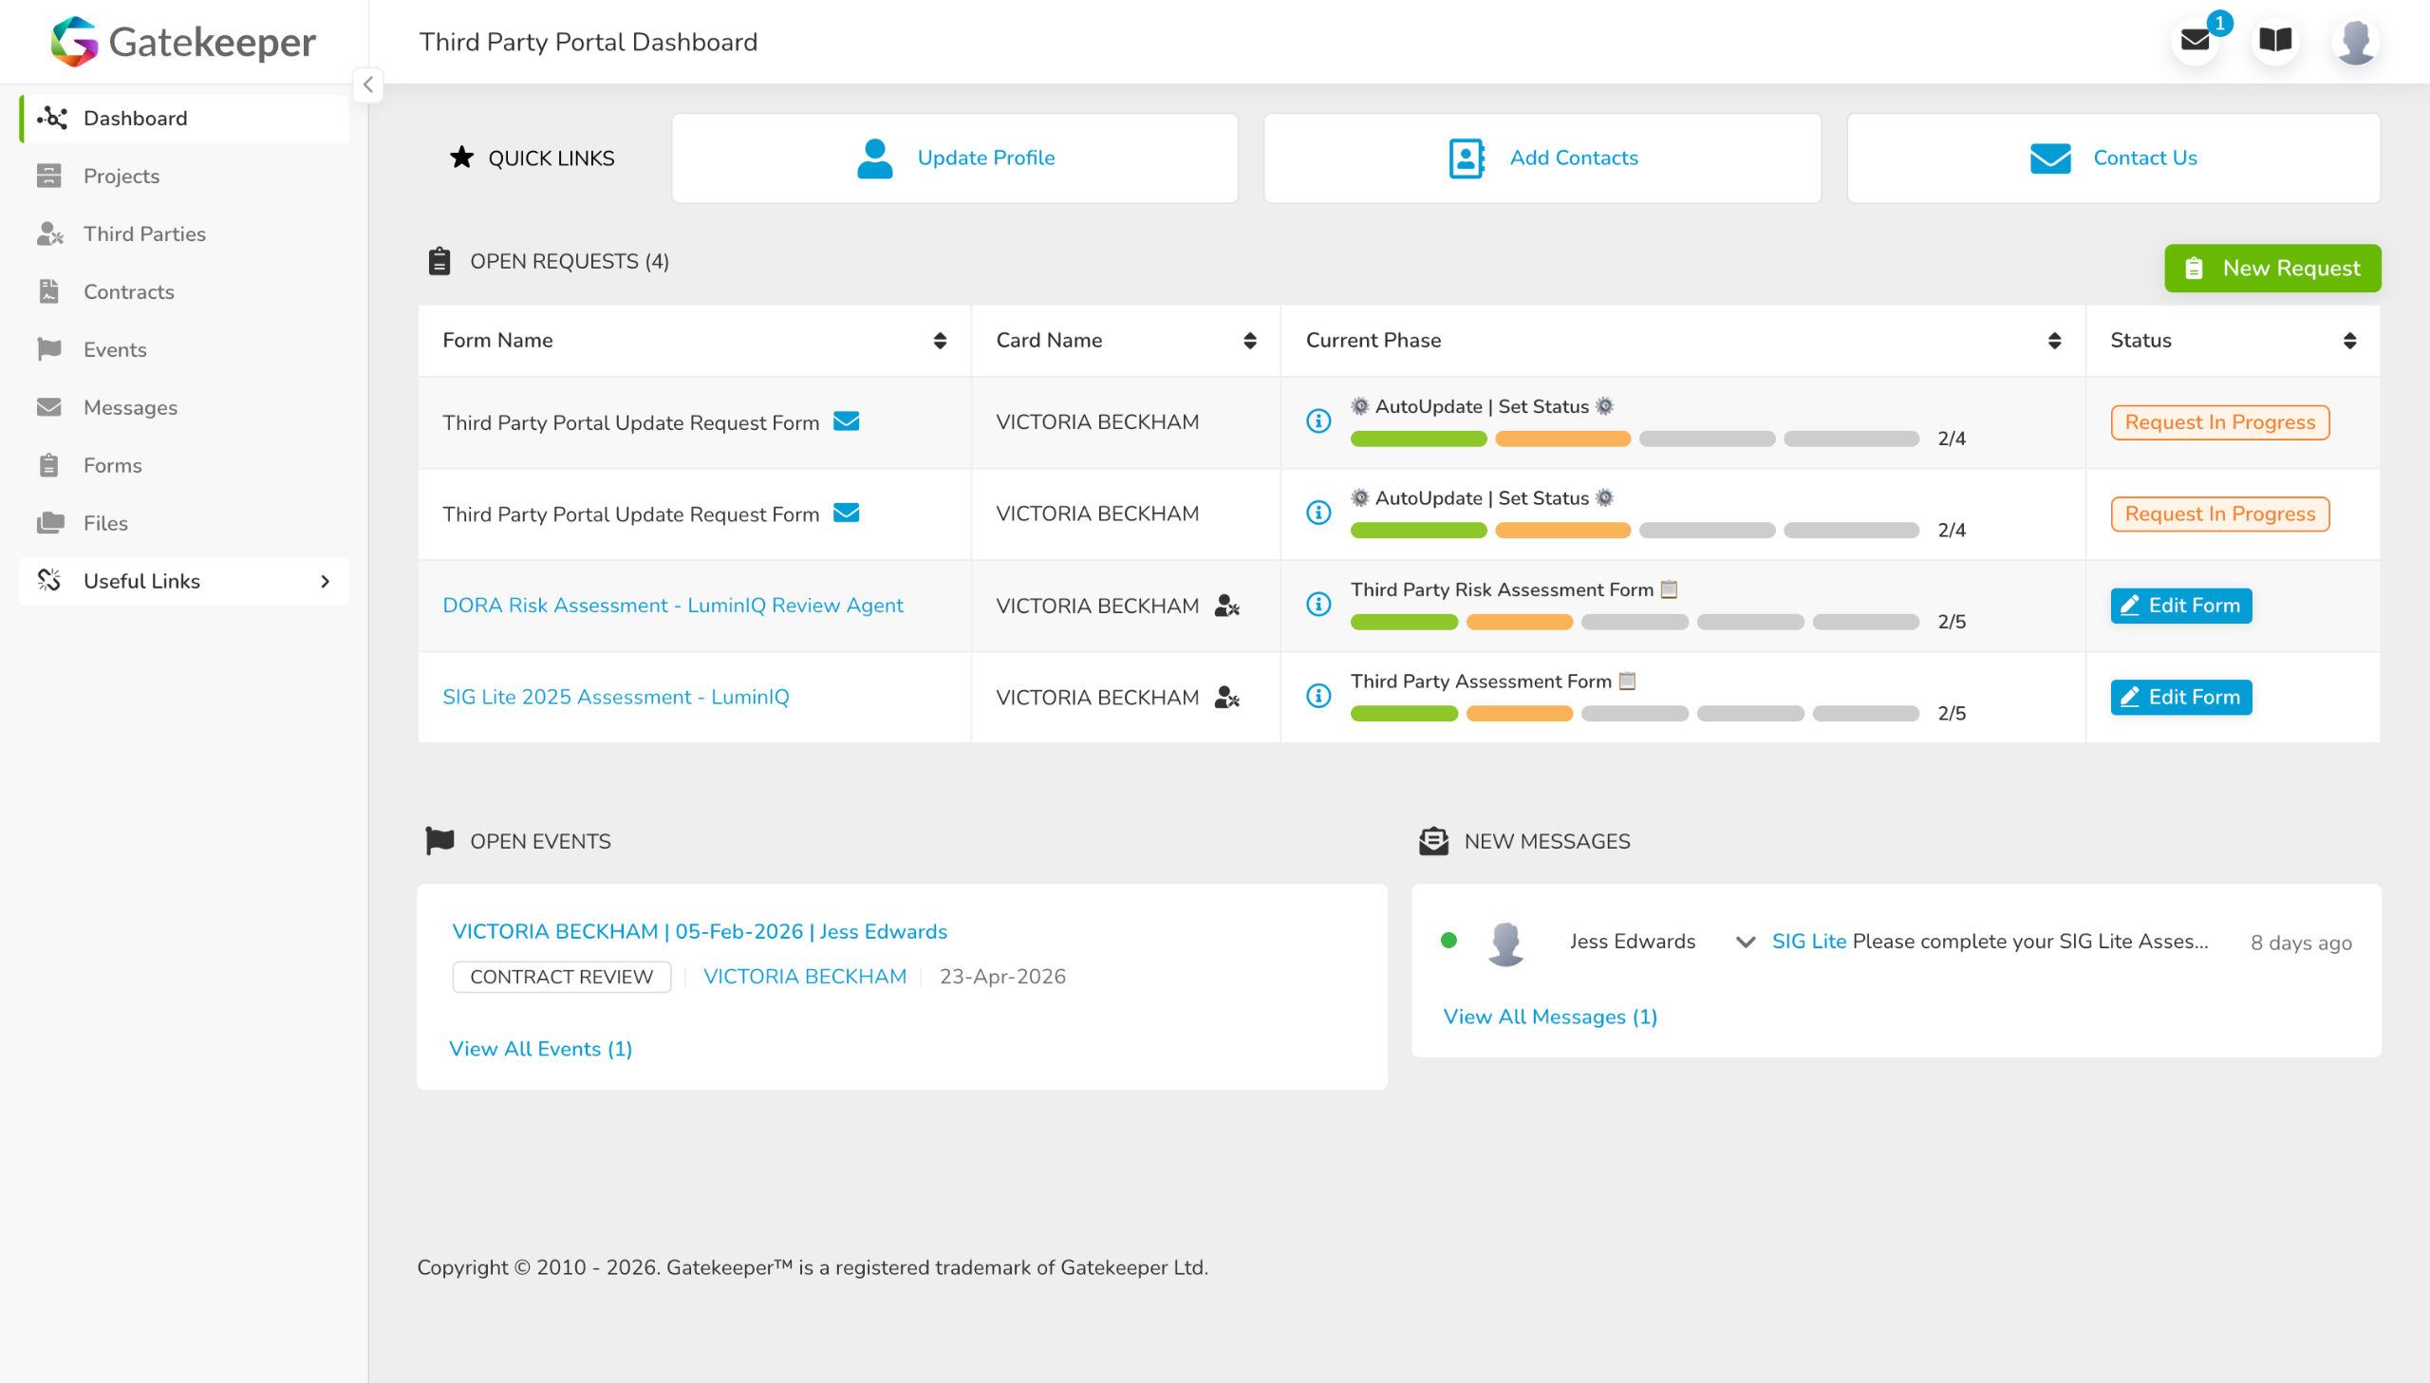Open the mail notifications icon in header
The width and height of the screenshot is (2430, 1383).
(x=2195, y=41)
